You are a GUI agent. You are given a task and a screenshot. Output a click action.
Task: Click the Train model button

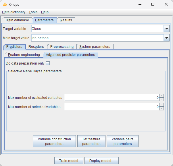[x=69, y=161]
